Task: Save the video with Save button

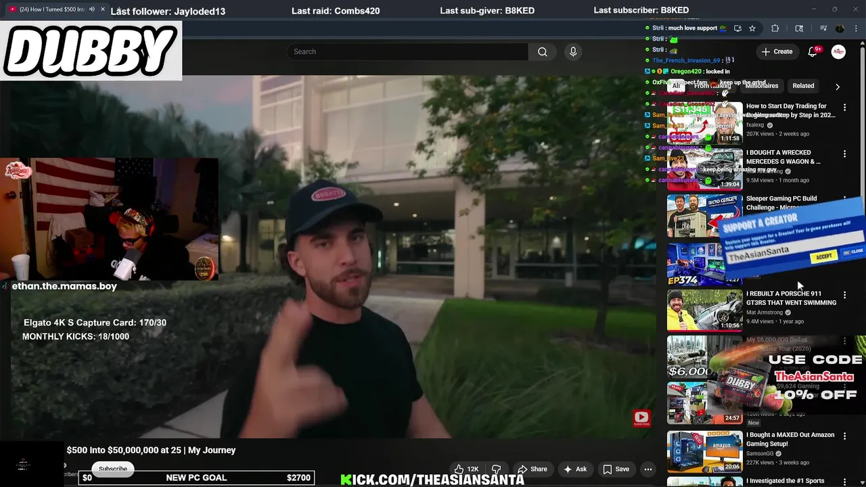Action: tap(616, 469)
